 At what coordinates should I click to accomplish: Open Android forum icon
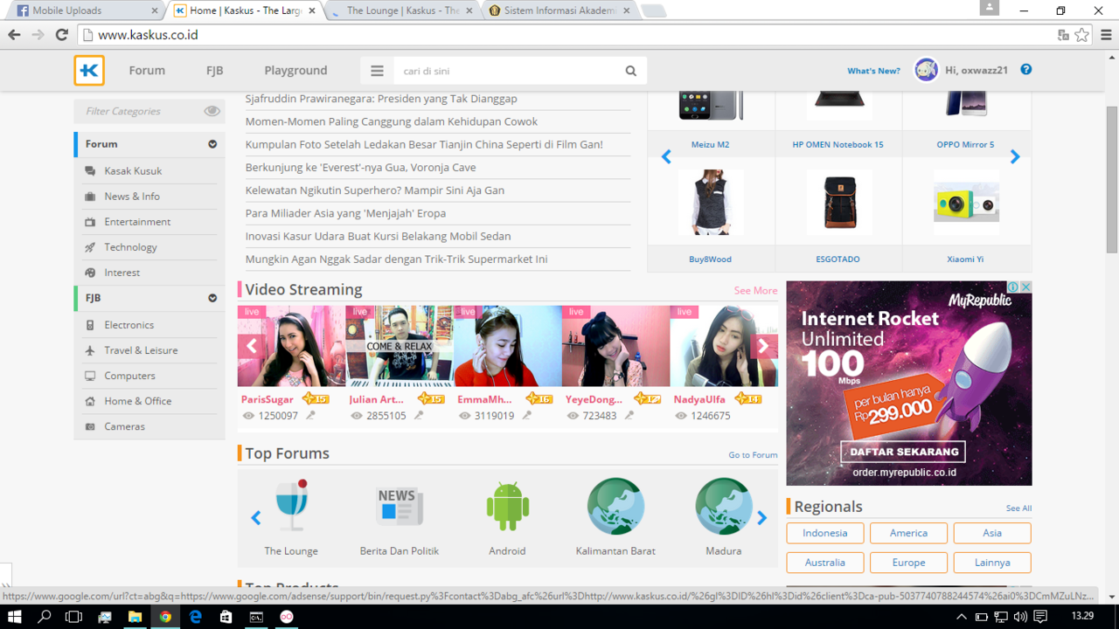(x=508, y=506)
